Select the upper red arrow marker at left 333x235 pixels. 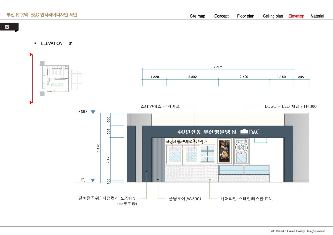coord(31,54)
